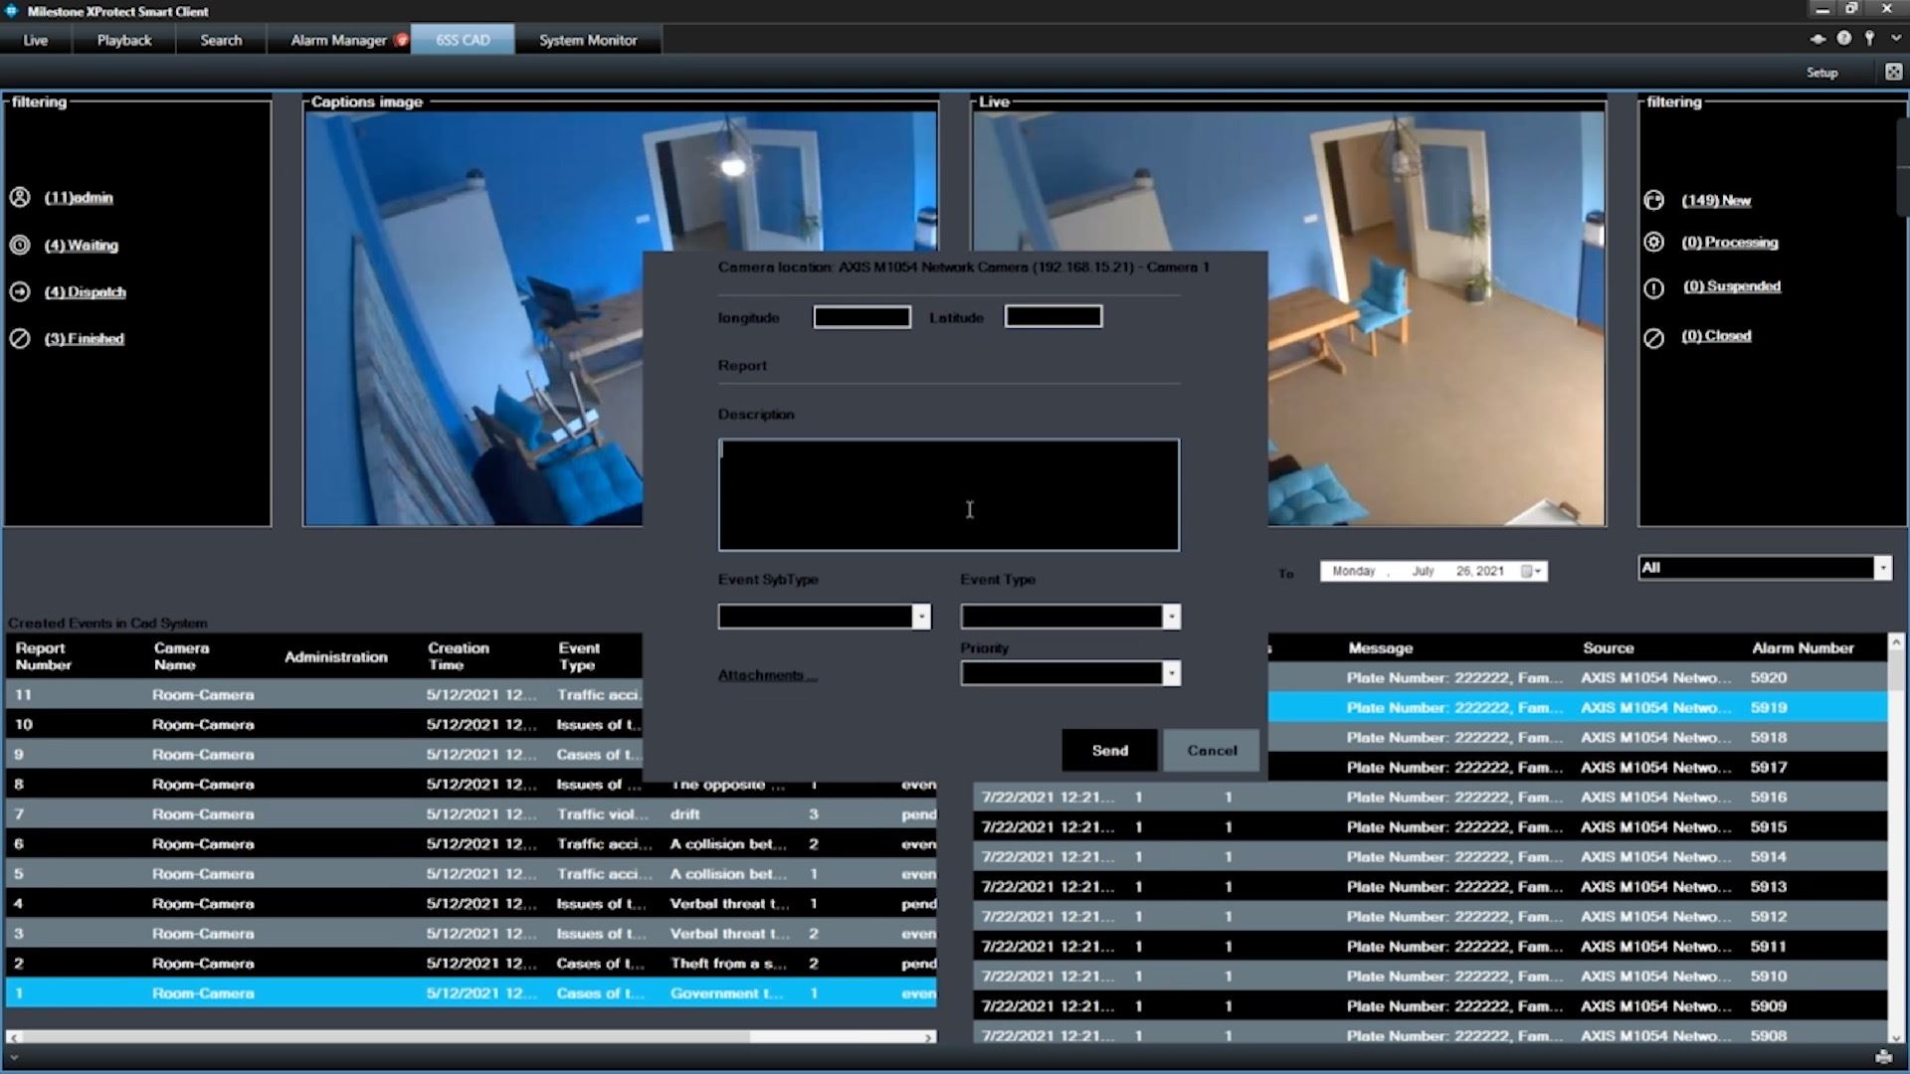The image size is (1910, 1074).
Task: Click the Processing gear icon
Action: click(x=1653, y=242)
